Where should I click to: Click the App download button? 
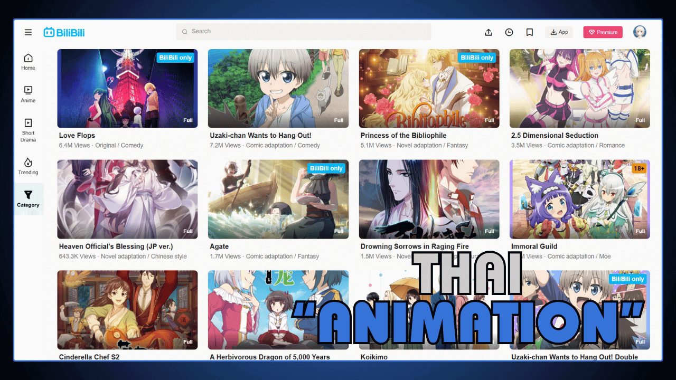pyautogui.click(x=559, y=32)
